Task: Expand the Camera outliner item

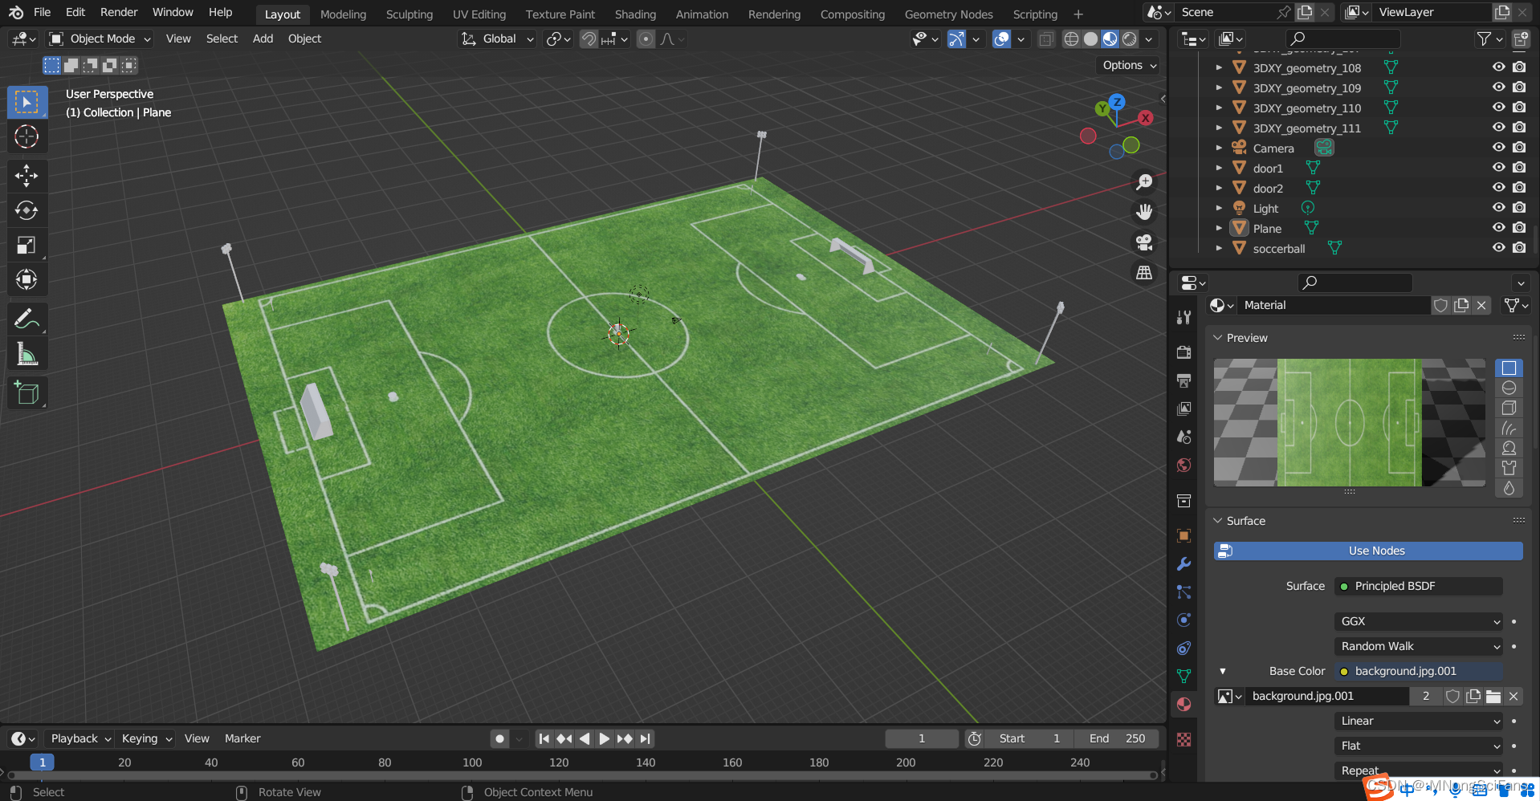Action: click(x=1219, y=148)
